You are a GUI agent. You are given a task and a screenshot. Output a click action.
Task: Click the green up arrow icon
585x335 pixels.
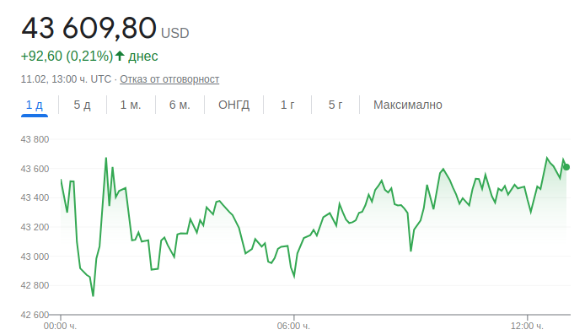pos(120,56)
